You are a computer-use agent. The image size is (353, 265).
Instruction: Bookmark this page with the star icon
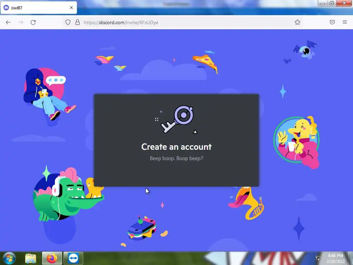coord(297,22)
